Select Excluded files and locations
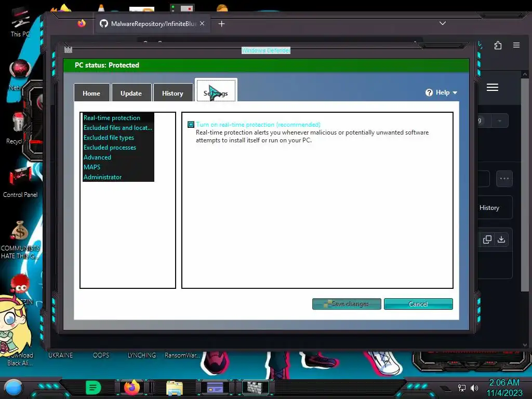This screenshot has width=532, height=399. (x=118, y=128)
